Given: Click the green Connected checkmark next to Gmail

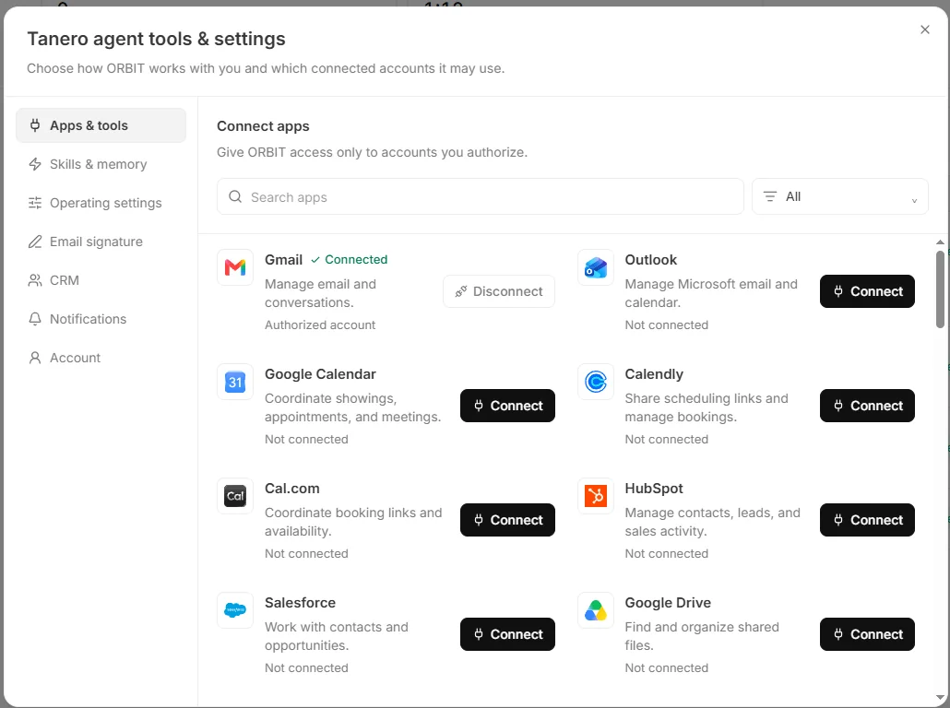Looking at the screenshot, I should [315, 260].
